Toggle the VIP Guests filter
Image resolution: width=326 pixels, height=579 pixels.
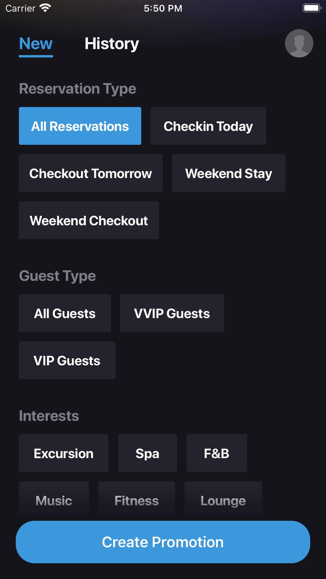pos(67,360)
